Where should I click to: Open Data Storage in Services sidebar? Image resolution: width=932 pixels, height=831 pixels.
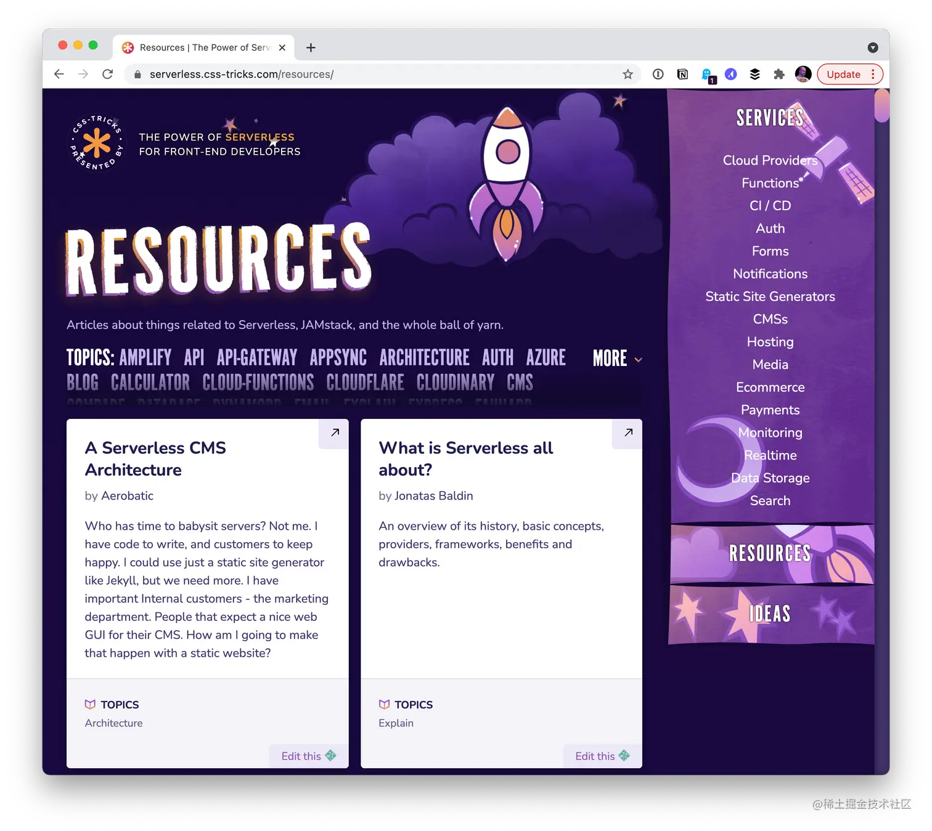(x=771, y=479)
